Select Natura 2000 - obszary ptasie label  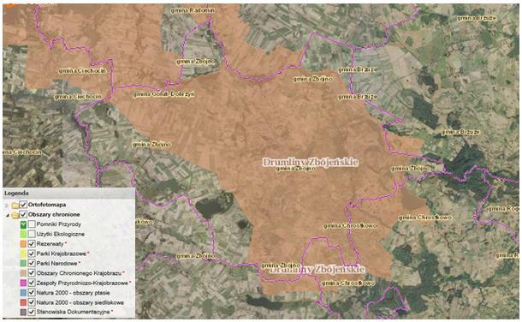(74, 293)
